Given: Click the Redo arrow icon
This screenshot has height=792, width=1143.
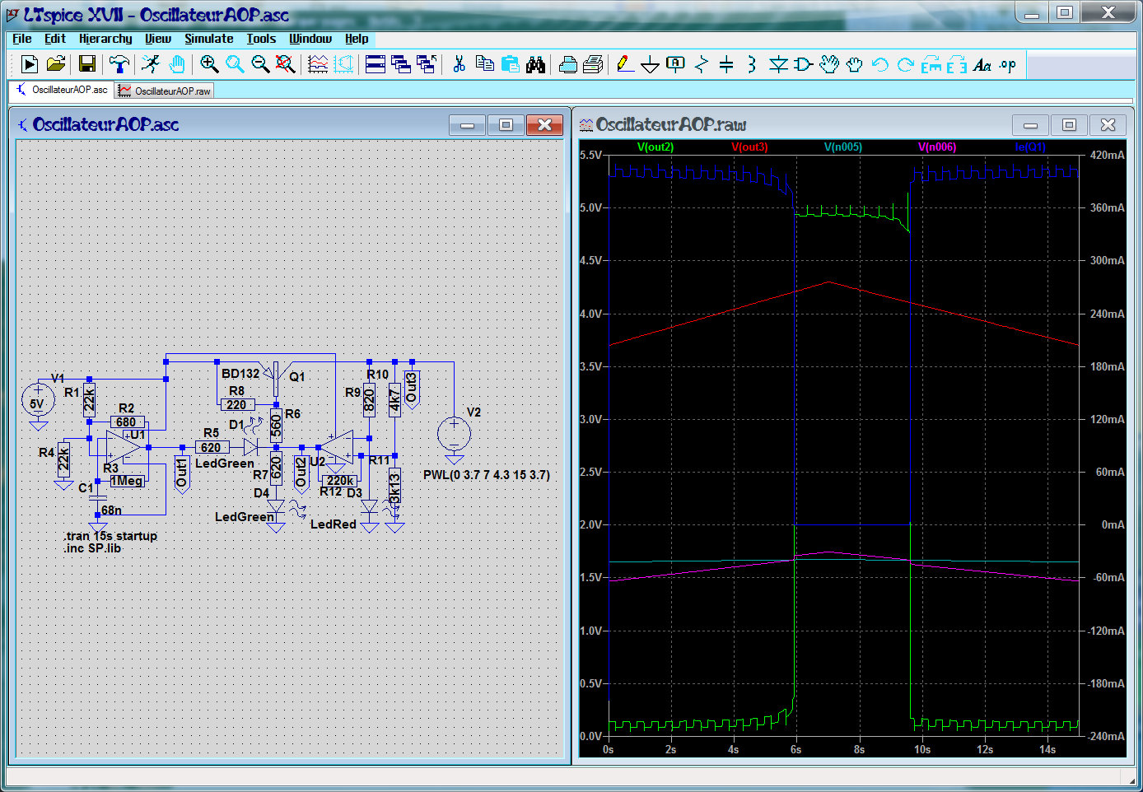Looking at the screenshot, I should tap(905, 64).
